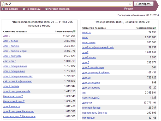161x121 pixels.
Task: Click the value '2 335 591'
Action: (150, 92)
